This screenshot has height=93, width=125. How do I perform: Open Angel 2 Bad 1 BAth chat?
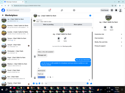pyautogui.click(x=15, y=58)
